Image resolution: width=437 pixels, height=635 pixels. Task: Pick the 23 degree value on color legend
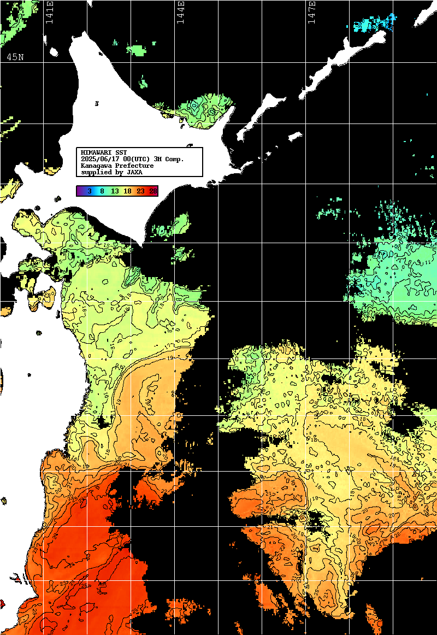click(140, 191)
